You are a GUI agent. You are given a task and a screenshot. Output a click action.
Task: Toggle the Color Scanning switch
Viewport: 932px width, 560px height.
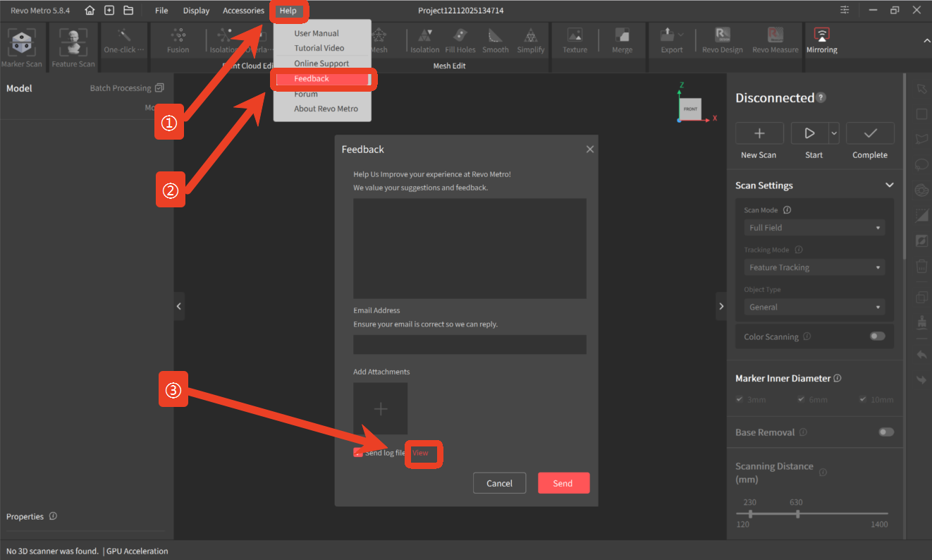point(878,336)
